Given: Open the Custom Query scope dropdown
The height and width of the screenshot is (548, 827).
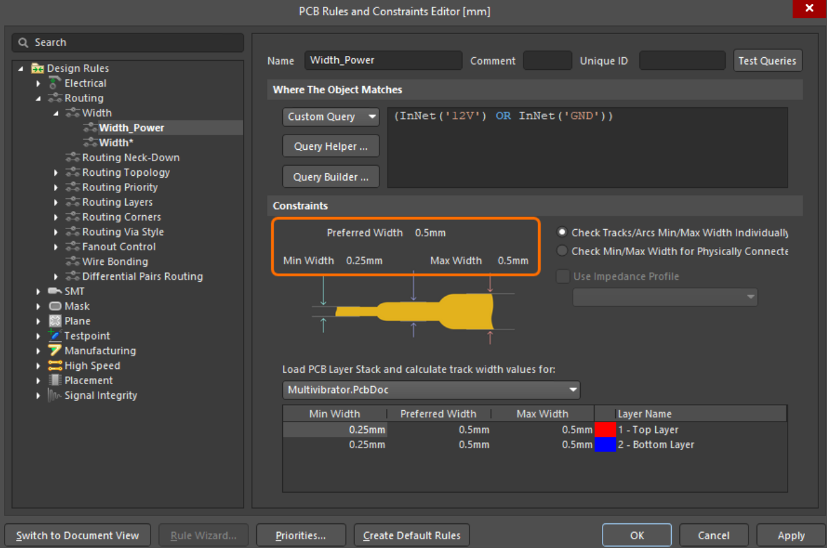Looking at the screenshot, I should point(331,117).
